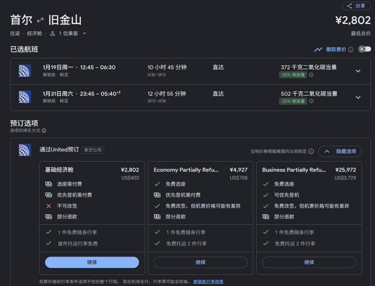375x286 pixels.
Task: Click 继续 for Economy Partially Refundable fare
Action: (x=200, y=262)
